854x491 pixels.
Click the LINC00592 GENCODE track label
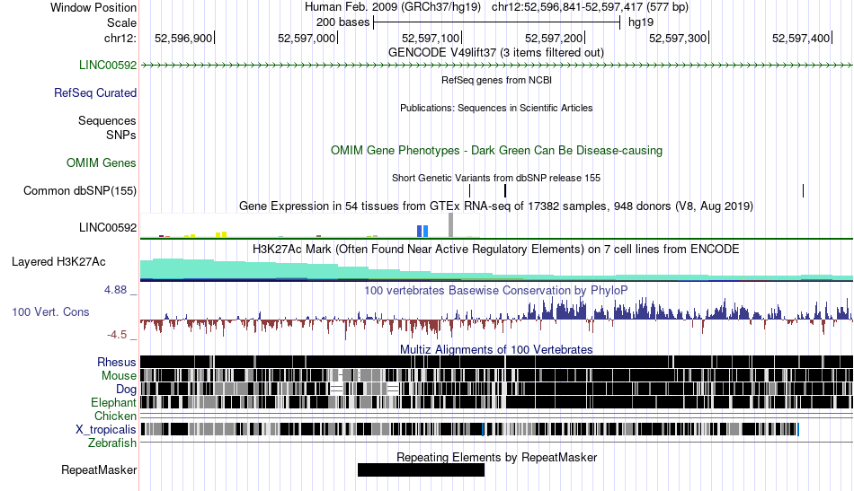click(107, 66)
